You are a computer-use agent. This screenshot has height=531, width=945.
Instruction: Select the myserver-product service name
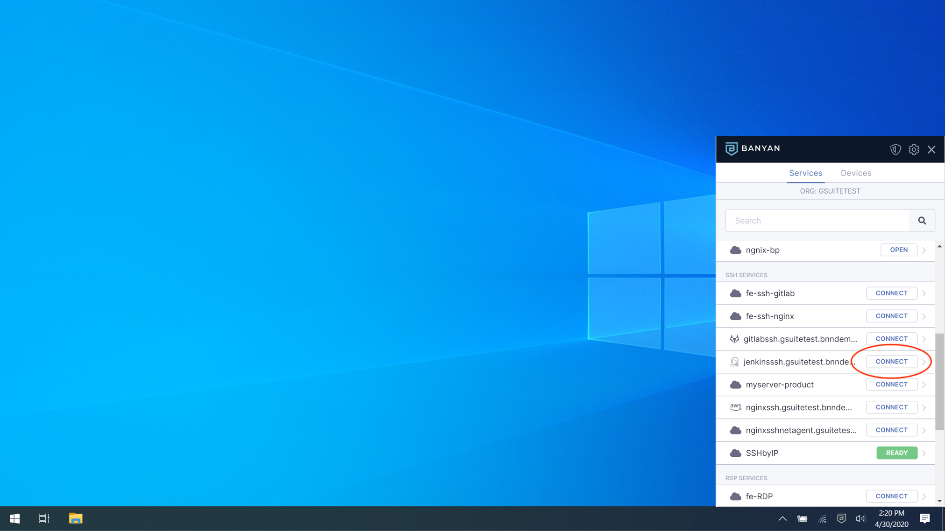pyautogui.click(x=780, y=385)
